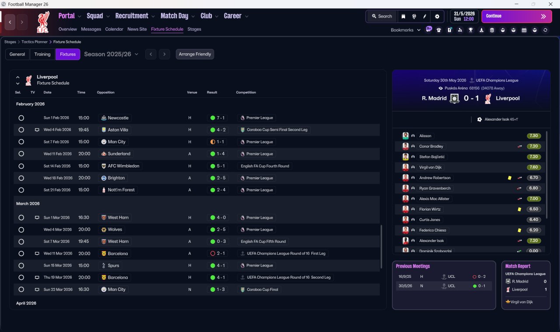The width and height of the screenshot is (560, 332).
Task: Click goal icon beside Alexander Isak 45+1'
Action: click(479, 119)
